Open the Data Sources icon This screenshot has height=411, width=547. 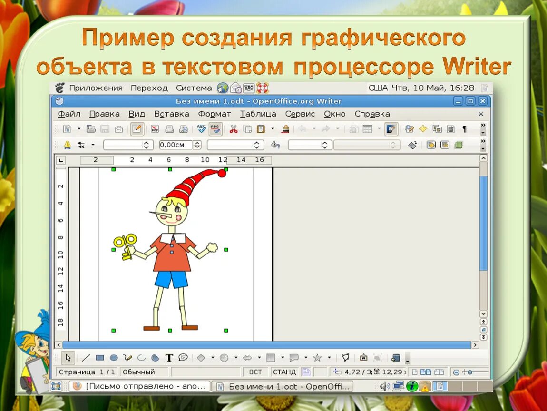(x=451, y=129)
